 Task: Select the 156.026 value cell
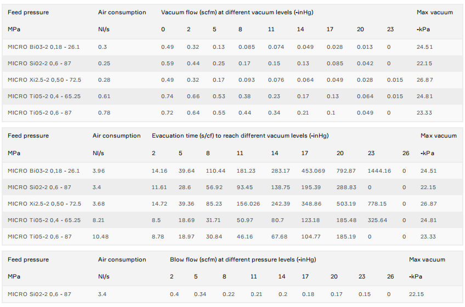coord(248,204)
